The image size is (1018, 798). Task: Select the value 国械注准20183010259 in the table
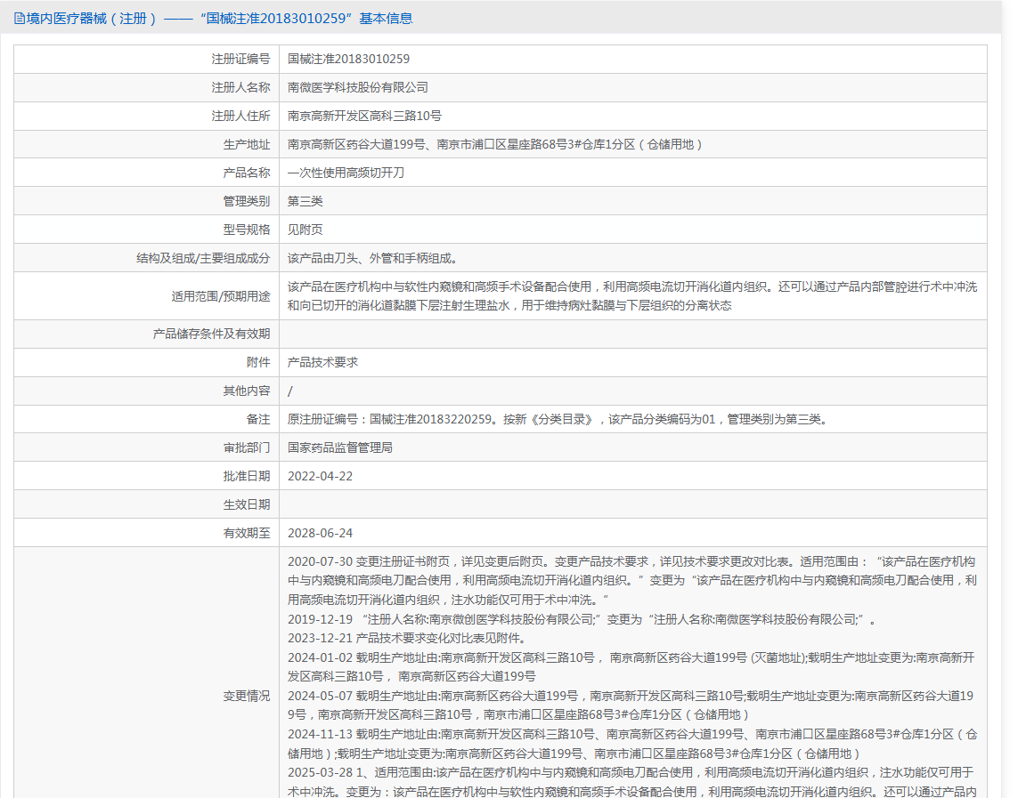point(348,59)
